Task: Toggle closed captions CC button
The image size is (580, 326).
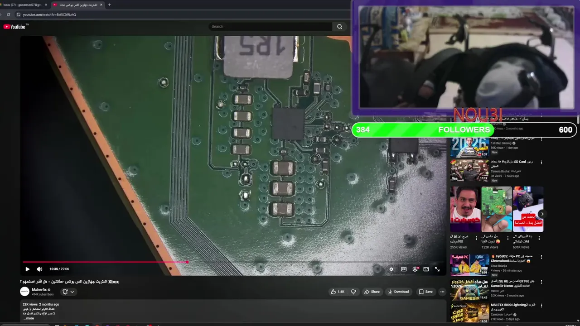Action: click(404, 269)
